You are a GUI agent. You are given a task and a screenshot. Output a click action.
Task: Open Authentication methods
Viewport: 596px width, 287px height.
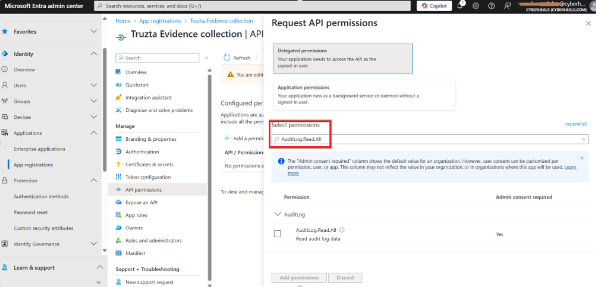point(41,196)
